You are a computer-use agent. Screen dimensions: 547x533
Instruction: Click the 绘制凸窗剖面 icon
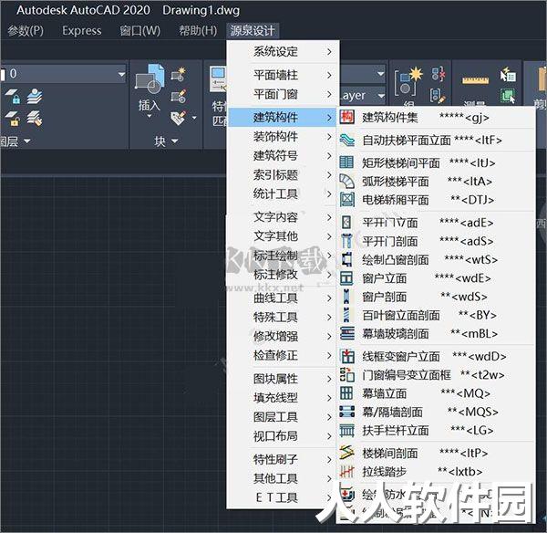pyautogui.click(x=346, y=259)
